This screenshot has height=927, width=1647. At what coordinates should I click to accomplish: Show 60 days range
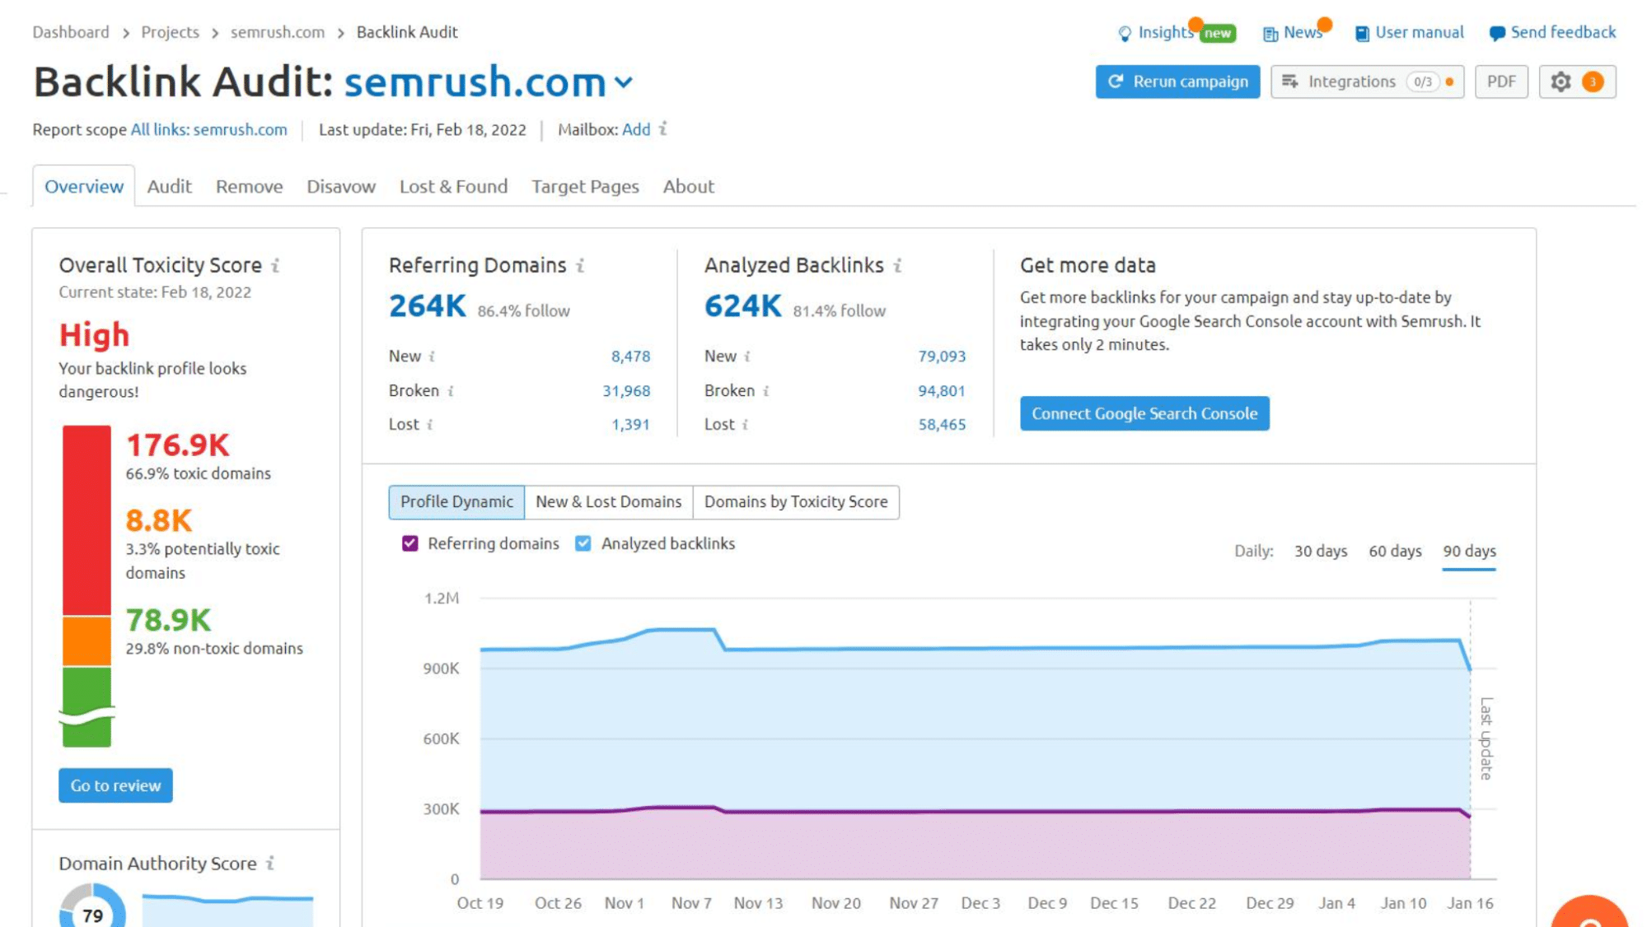coord(1395,551)
